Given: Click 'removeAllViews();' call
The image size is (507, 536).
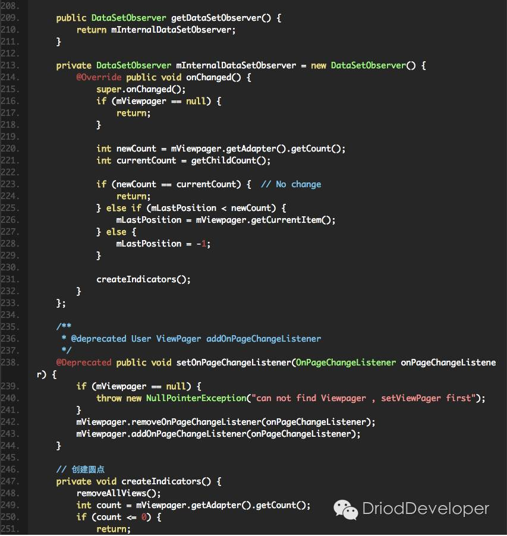Looking at the screenshot, I should 118,493.
